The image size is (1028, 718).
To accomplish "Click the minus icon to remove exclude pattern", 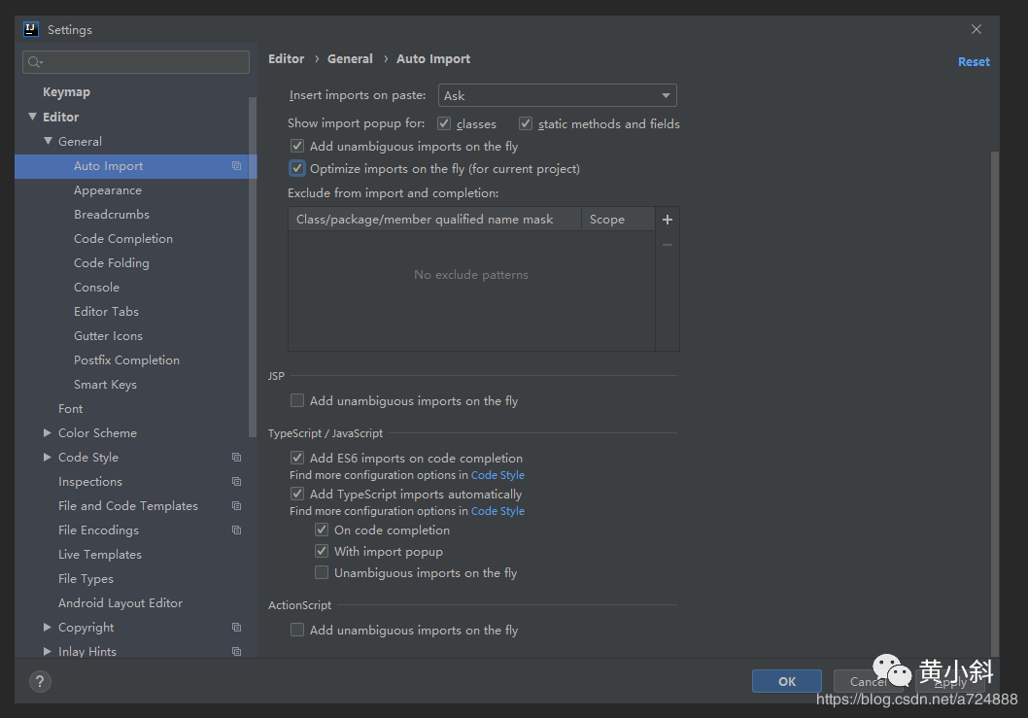I will coord(667,245).
